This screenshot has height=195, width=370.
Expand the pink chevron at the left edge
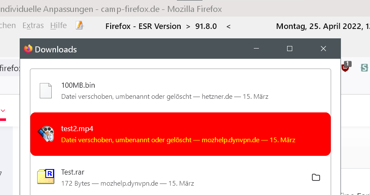(3, 111)
